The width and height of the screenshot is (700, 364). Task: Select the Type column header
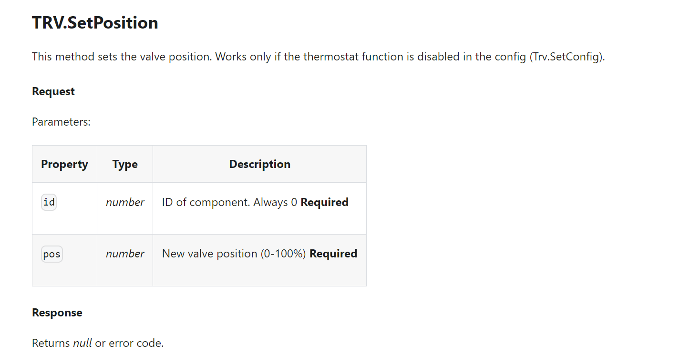(125, 164)
